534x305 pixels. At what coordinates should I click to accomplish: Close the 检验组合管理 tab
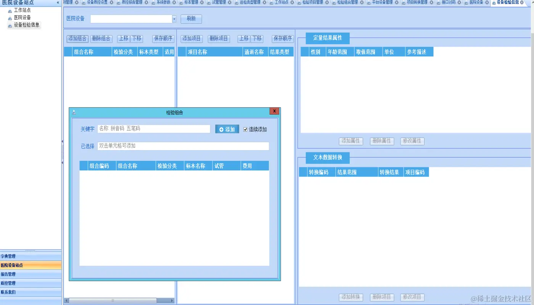(362, 2)
